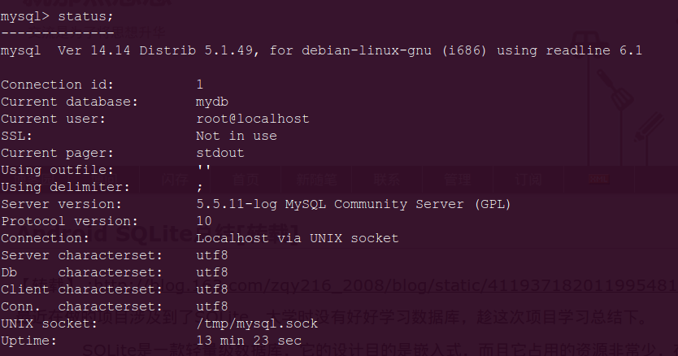Click the 'Localhost via UNIX socket' text
The image size is (678, 356).
[298, 238]
